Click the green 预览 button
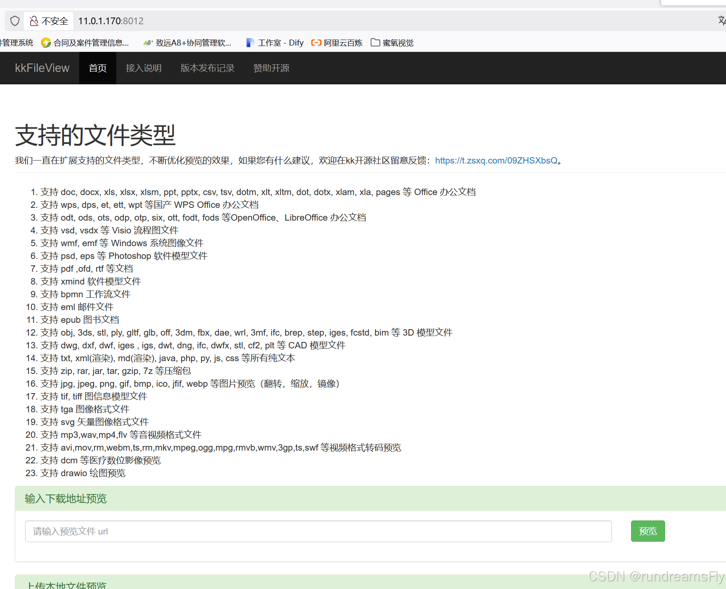This screenshot has height=589, width=726. (648, 531)
